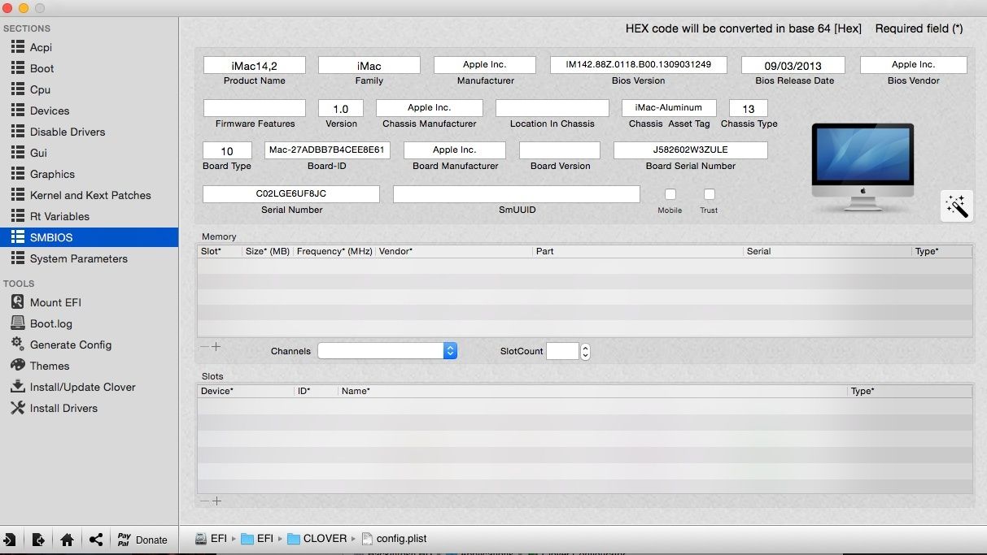Click the Product Name field iMac14,2

coord(255,65)
